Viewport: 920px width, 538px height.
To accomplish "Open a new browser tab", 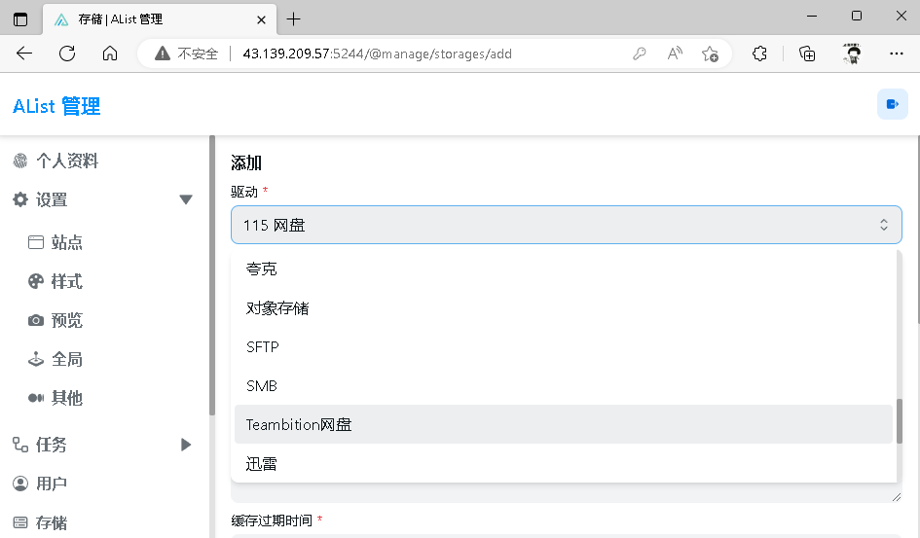I will [293, 19].
